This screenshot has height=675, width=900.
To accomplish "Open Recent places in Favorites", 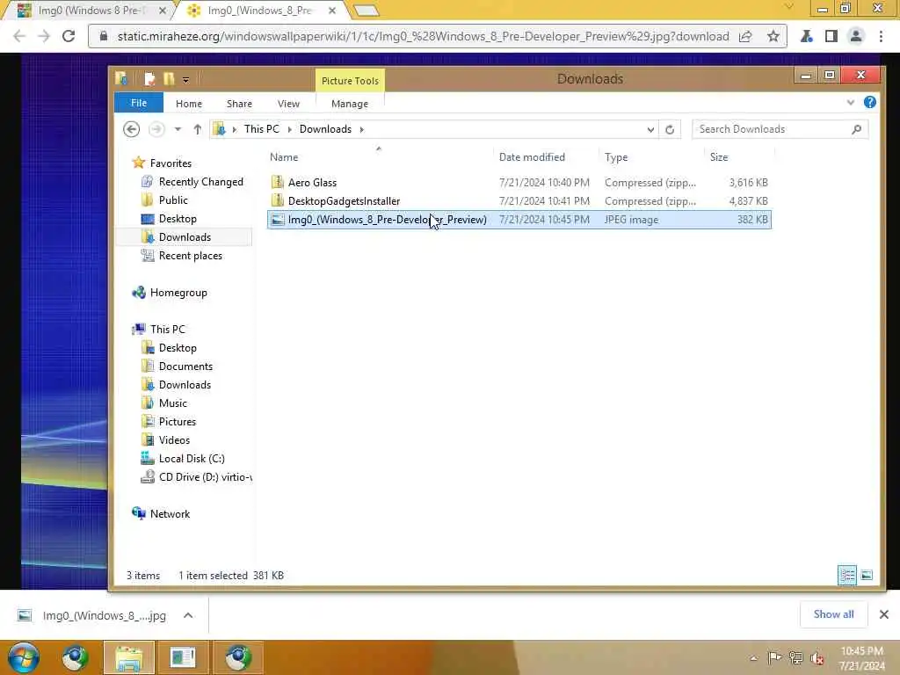I will (x=190, y=256).
